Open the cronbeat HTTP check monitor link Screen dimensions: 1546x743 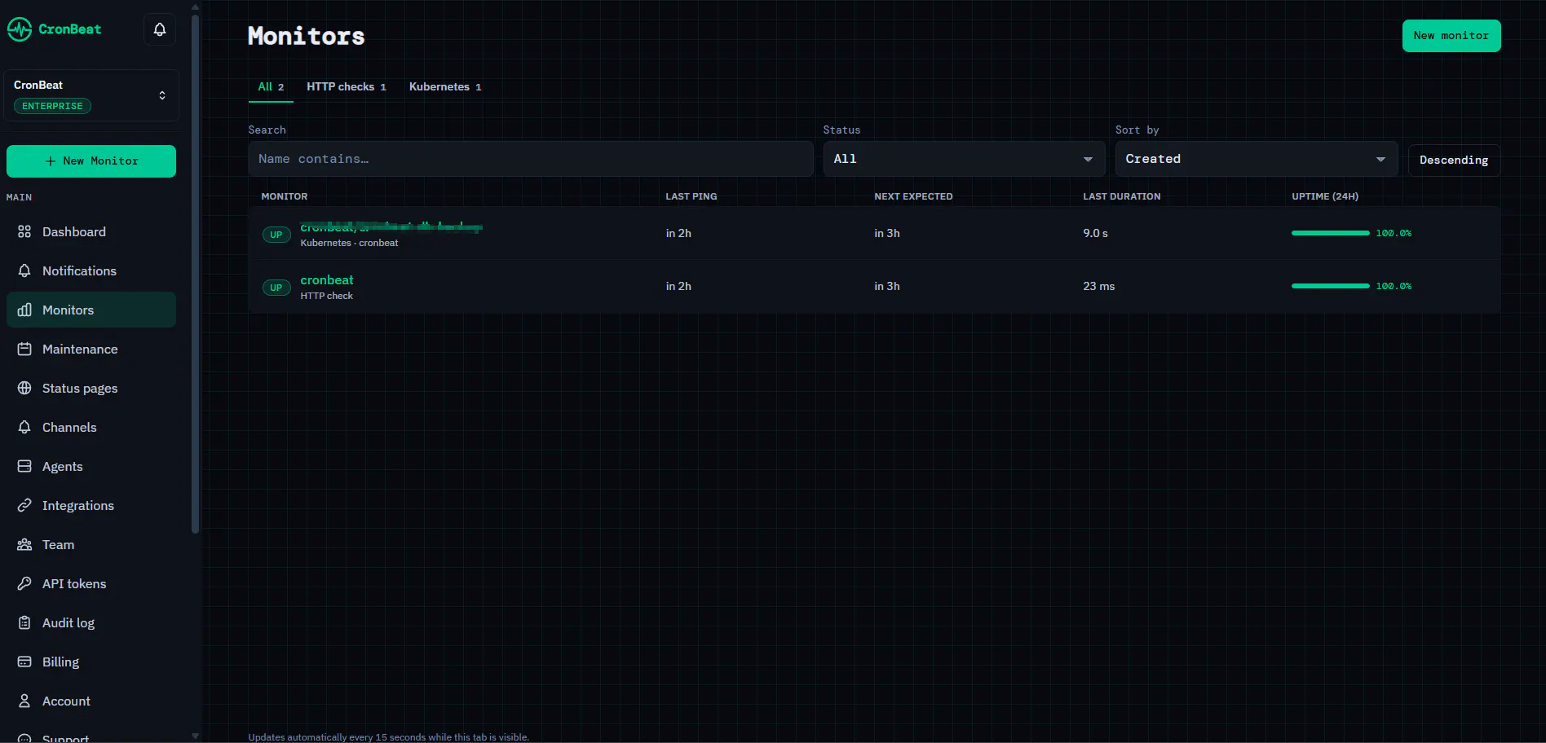coord(327,279)
